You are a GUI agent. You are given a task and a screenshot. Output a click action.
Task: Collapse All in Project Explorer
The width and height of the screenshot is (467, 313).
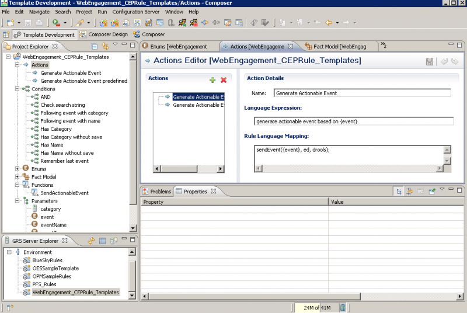(x=95, y=46)
